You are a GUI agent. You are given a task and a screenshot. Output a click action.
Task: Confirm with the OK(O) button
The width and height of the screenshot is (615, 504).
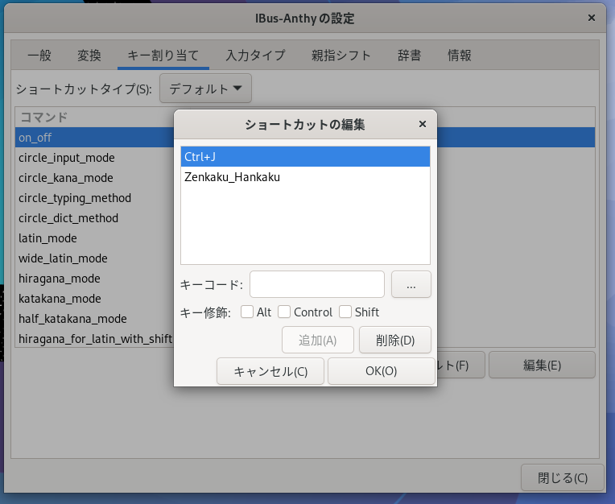click(382, 371)
